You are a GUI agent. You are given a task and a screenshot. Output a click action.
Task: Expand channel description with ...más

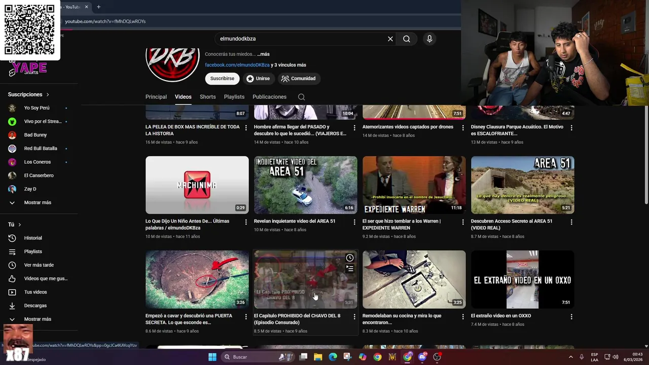coord(263,54)
